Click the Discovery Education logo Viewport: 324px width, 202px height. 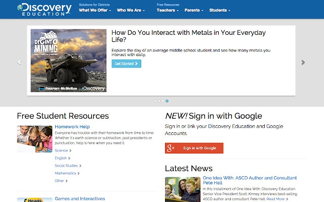pyautogui.click(x=44, y=9)
